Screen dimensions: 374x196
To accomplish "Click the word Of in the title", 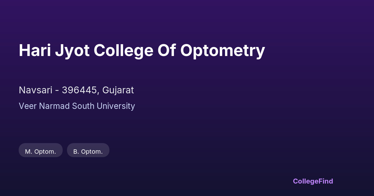I will point(167,50).
